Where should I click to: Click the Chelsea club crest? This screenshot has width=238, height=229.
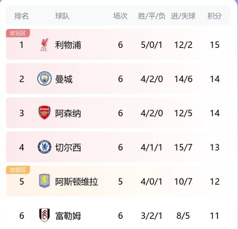44,147
